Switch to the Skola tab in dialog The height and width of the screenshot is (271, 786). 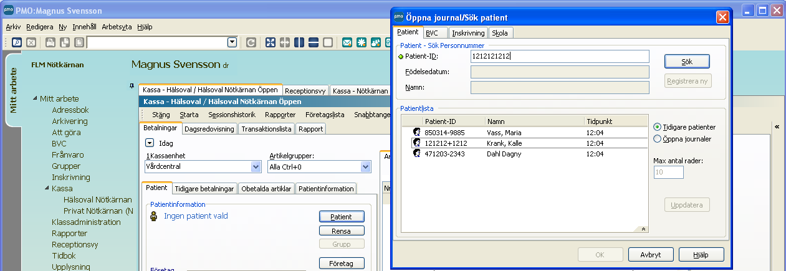pos(499,33)
